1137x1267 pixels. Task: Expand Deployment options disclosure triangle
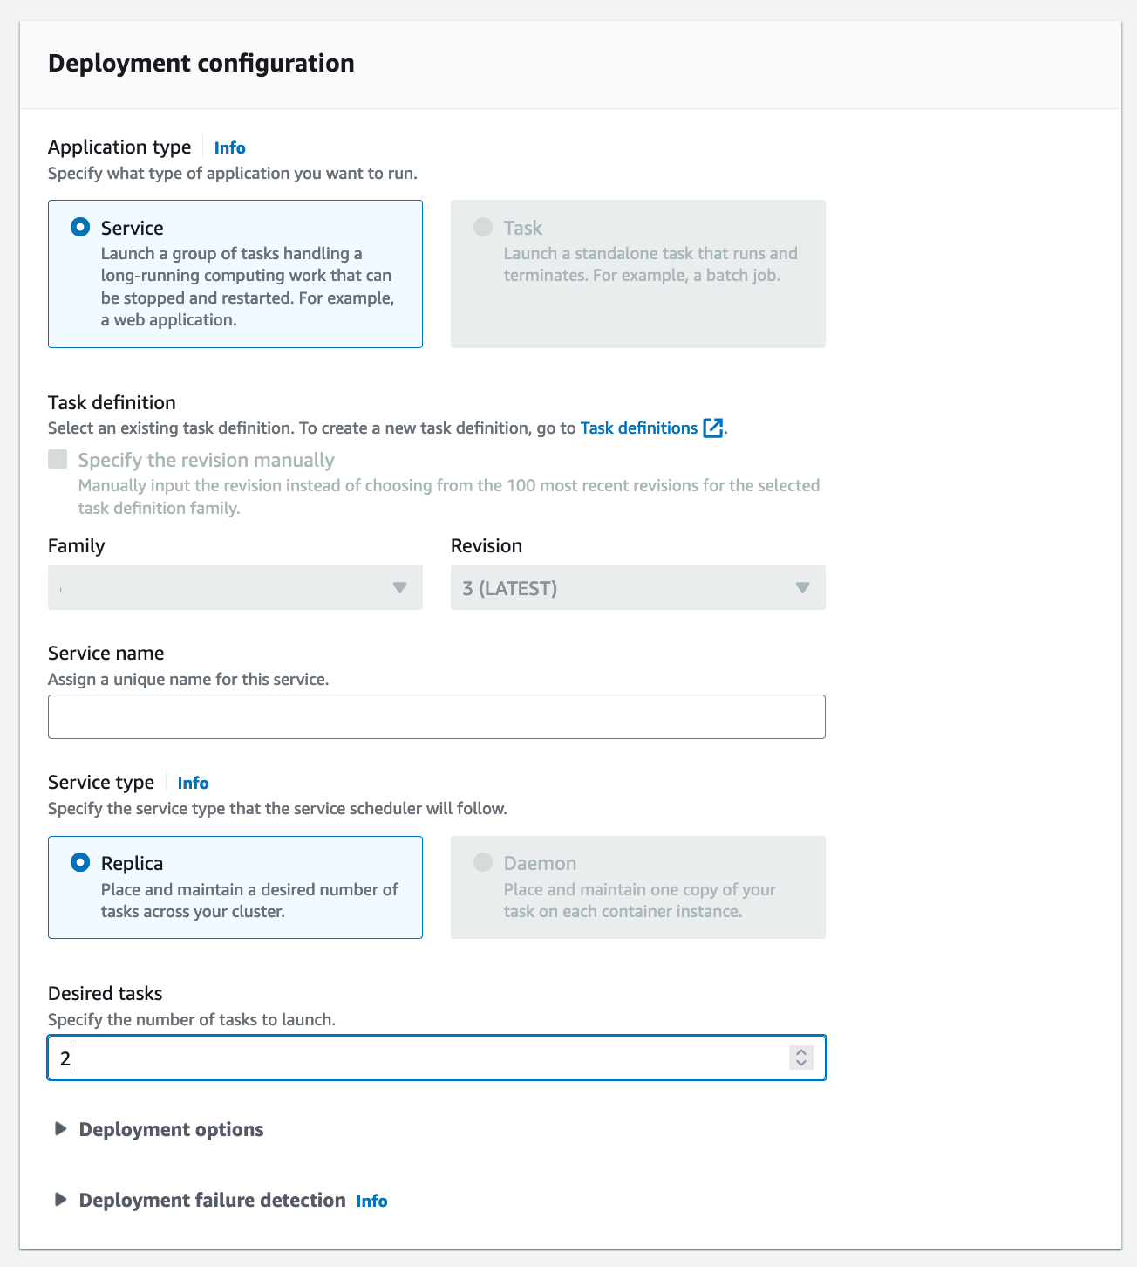(x=60, y=1129)
